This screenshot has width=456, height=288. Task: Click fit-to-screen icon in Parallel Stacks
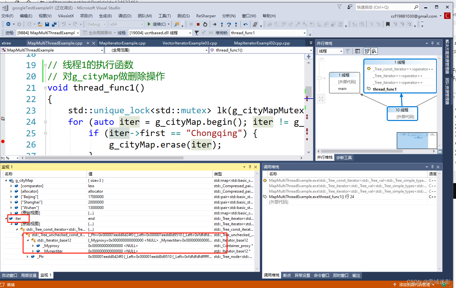click(x=321, y=99)
